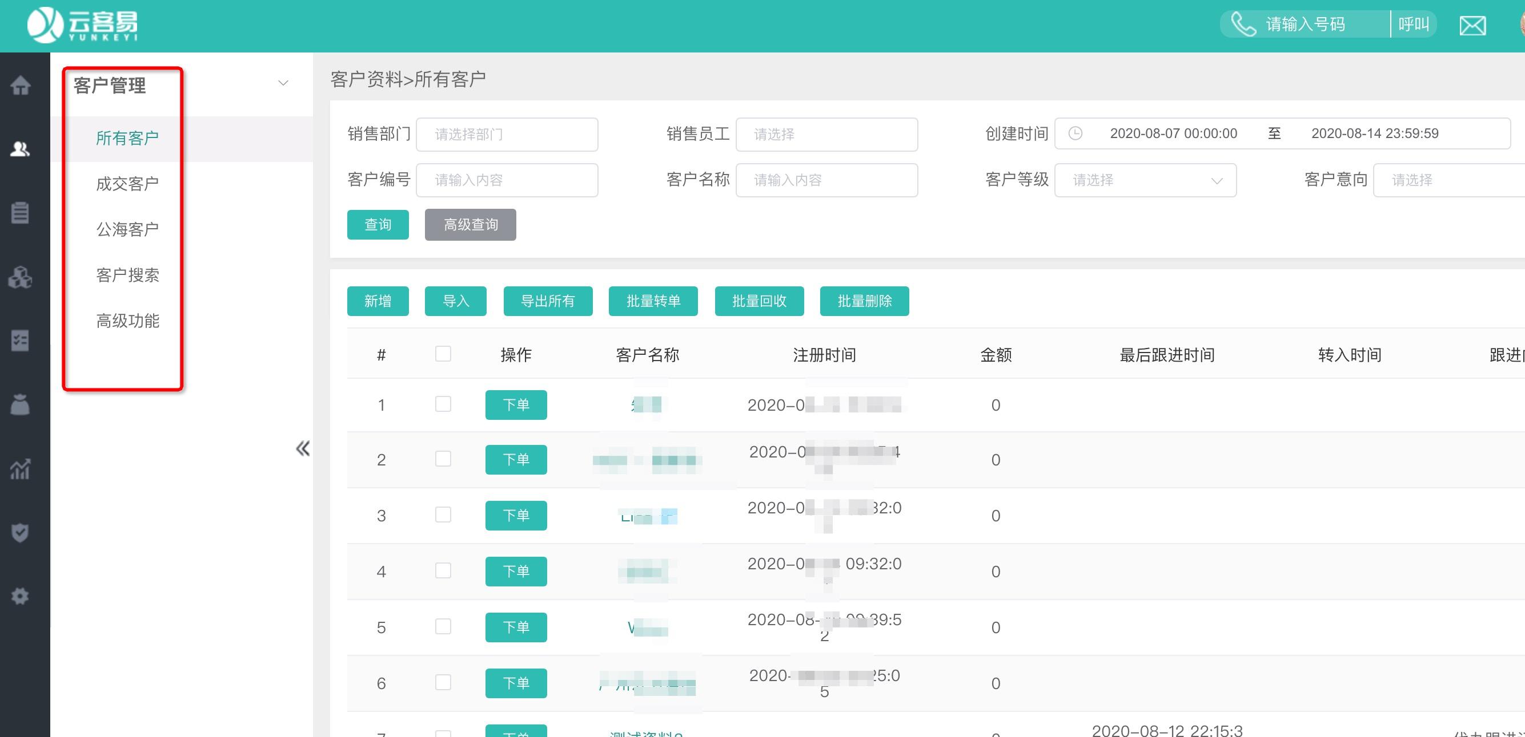Open the settings gear icon in sidebar

tap(20, 596)
